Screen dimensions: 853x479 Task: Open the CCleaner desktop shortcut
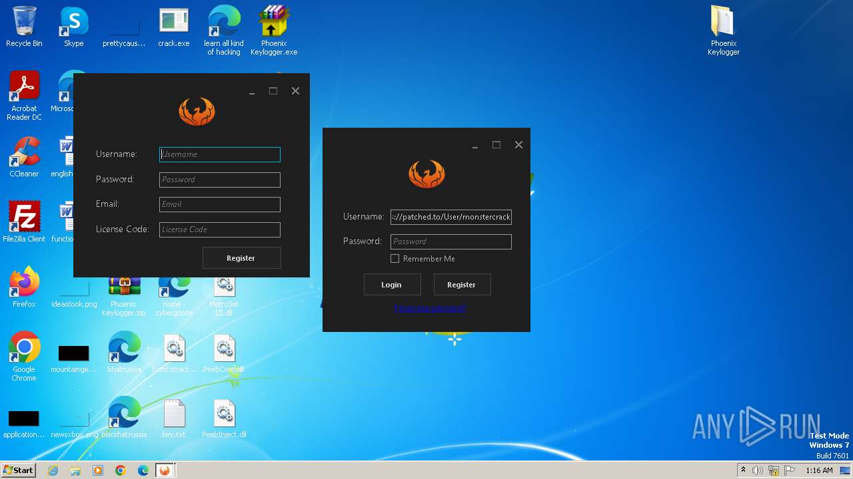coord(24,157)
